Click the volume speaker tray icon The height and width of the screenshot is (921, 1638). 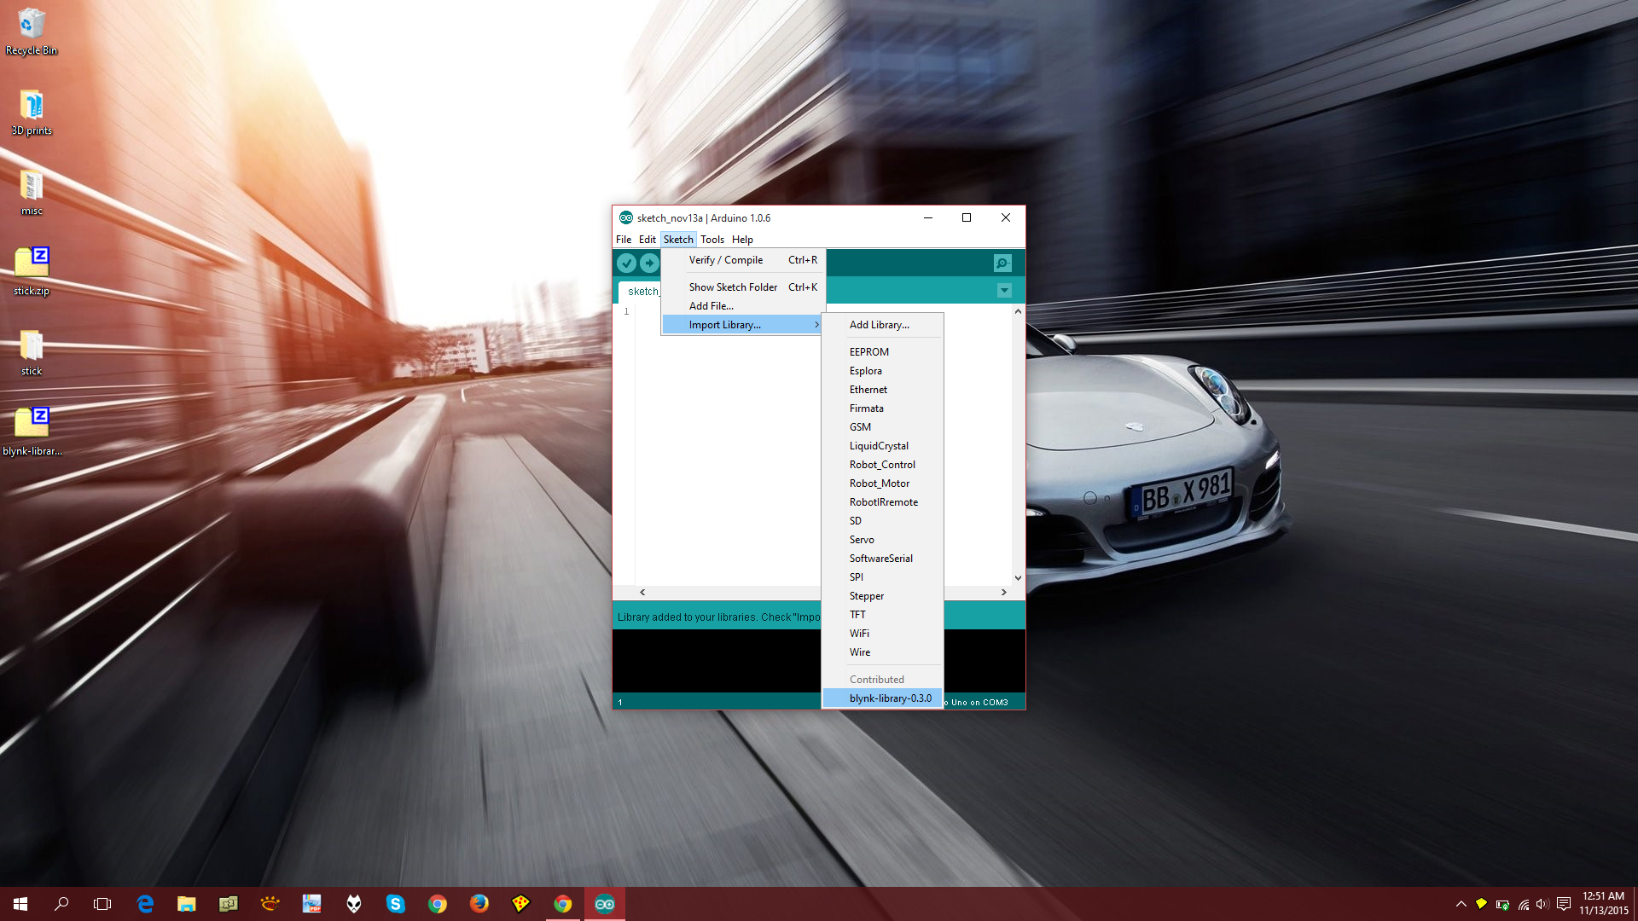pos(1542,904)
